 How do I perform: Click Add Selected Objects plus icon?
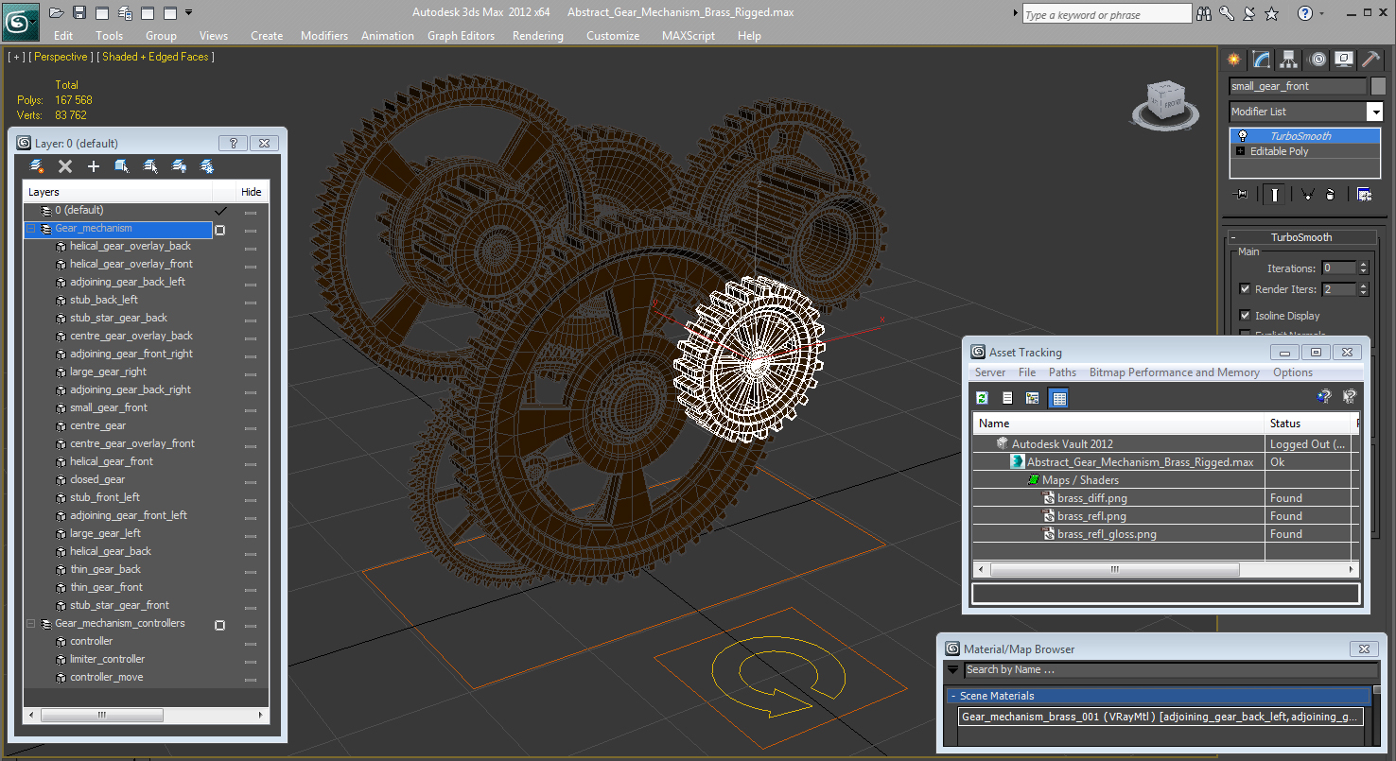tap(94, 166)
